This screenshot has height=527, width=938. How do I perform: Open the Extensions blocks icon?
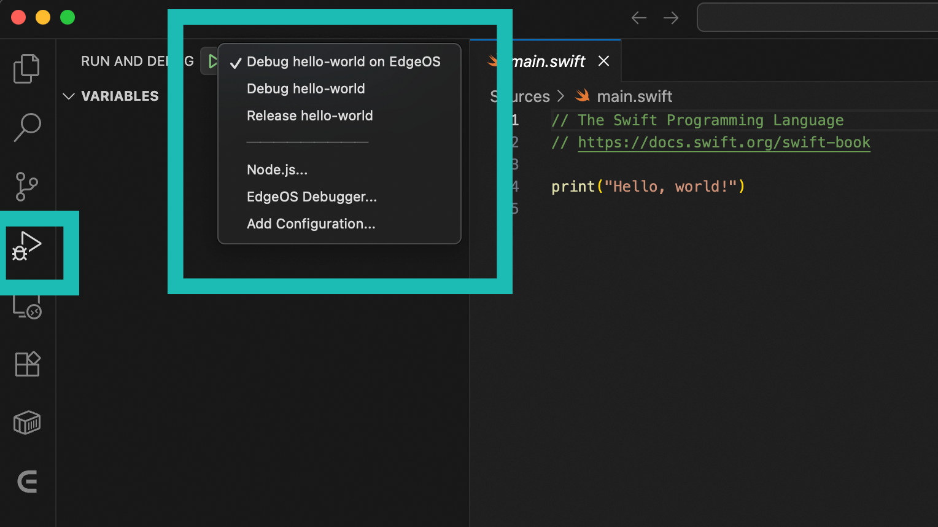pos(27,364)
